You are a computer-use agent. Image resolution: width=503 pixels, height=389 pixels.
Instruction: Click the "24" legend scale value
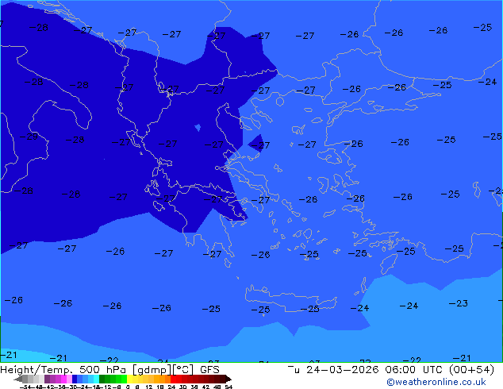(171, 387)
